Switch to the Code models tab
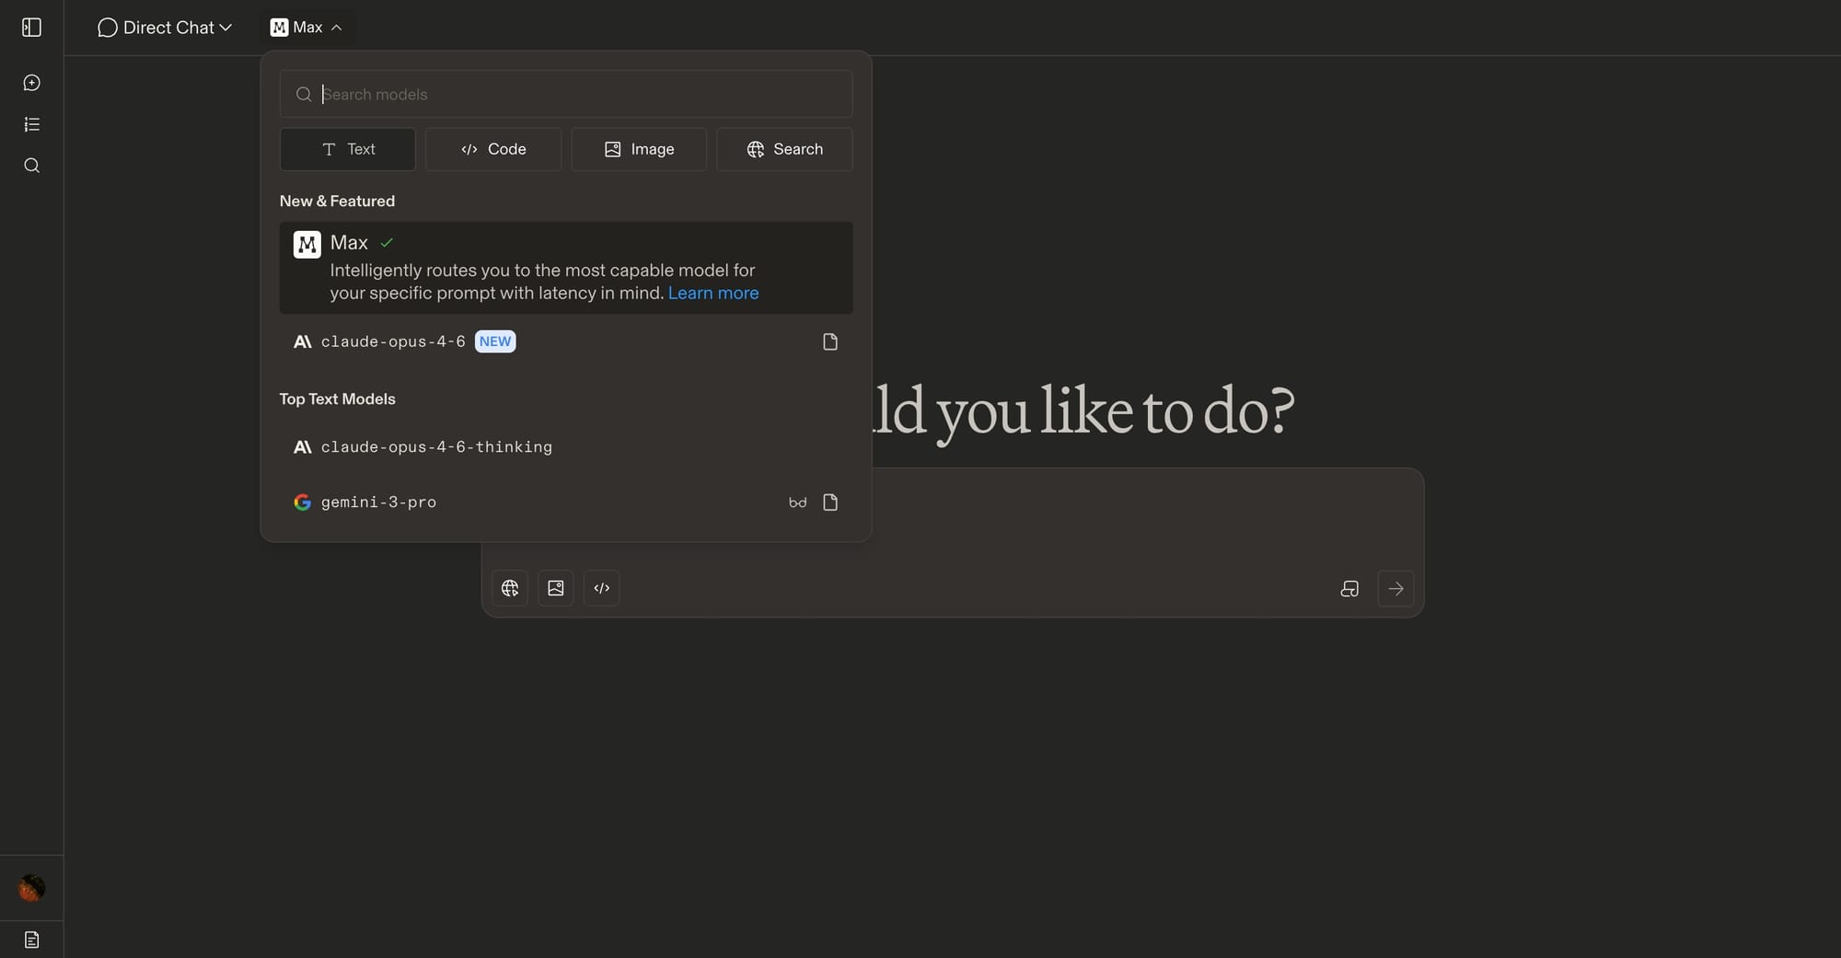The image size is (1841, 958). pos(493,149)
